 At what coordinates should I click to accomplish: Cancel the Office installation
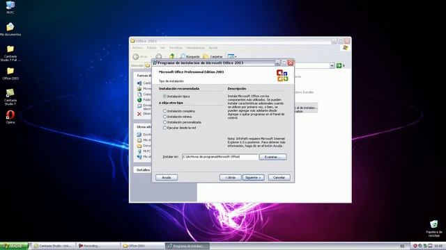(x=279, y=178)
